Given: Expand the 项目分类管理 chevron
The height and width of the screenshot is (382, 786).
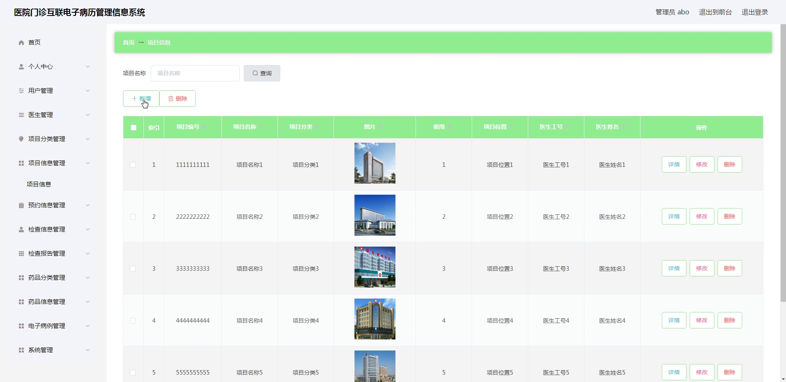Looking at the screenshot, I should point(87,139).
